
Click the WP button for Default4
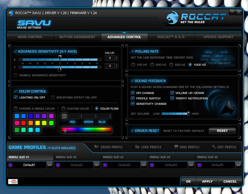tap(191, 165)
